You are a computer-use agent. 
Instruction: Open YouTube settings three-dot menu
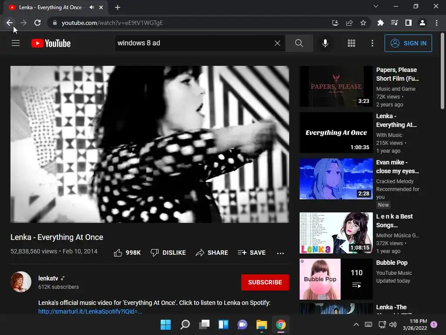372,43
